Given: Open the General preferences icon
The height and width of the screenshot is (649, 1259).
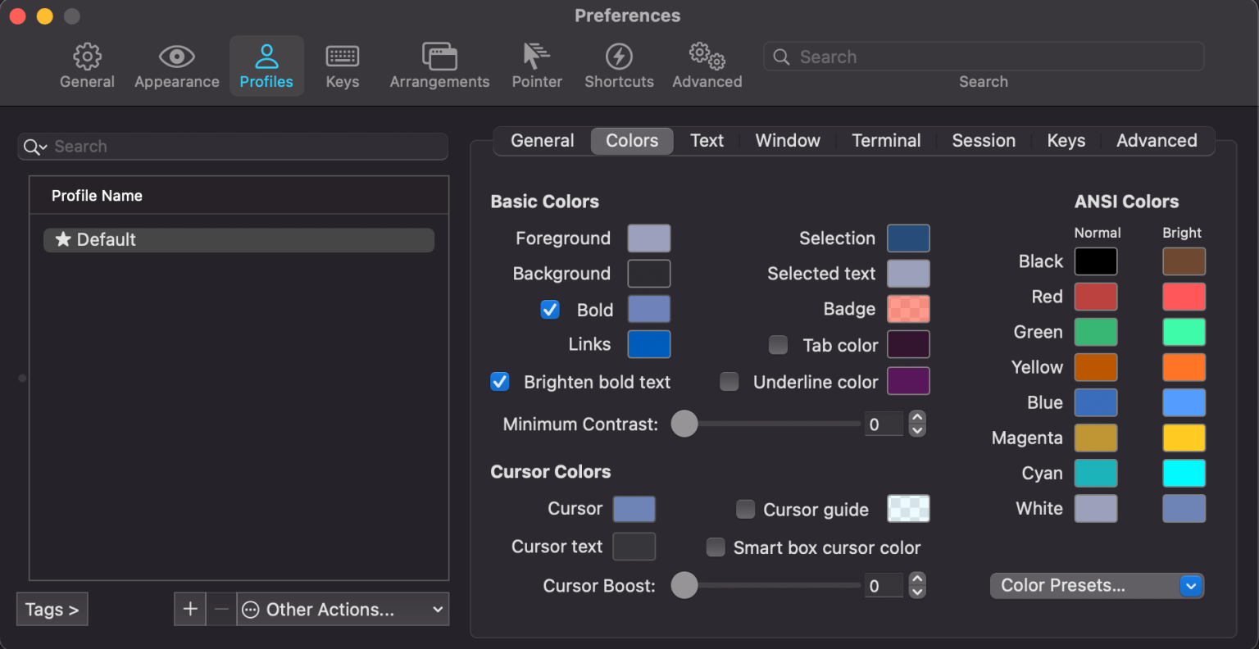Looking at the screenshot, I should tap(87, 64).
